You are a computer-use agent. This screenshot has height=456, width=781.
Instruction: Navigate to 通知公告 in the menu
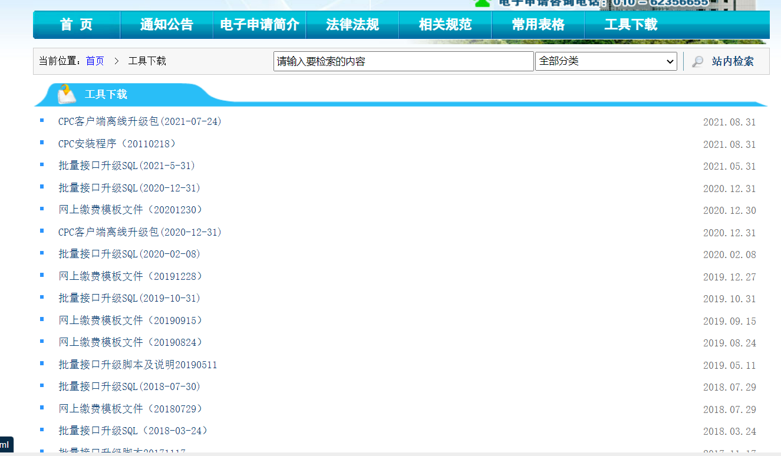coord(166,25)
